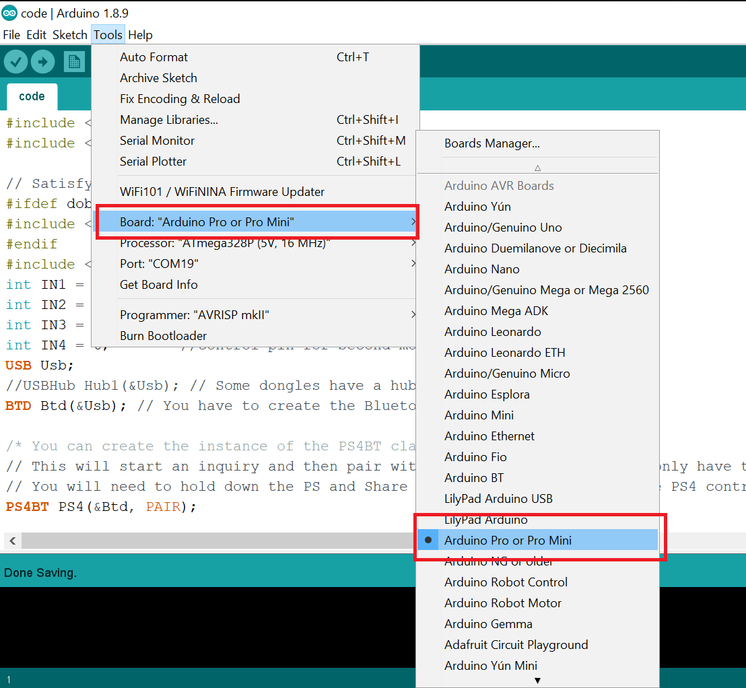Pick the Arduino Leonardo board
Image resolution: width=746 pixels, height=688 pixels.
point(537,332)
